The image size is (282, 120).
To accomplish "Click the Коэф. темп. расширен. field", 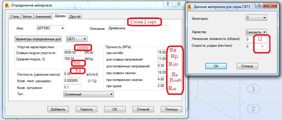I will (x=72, y=80).
